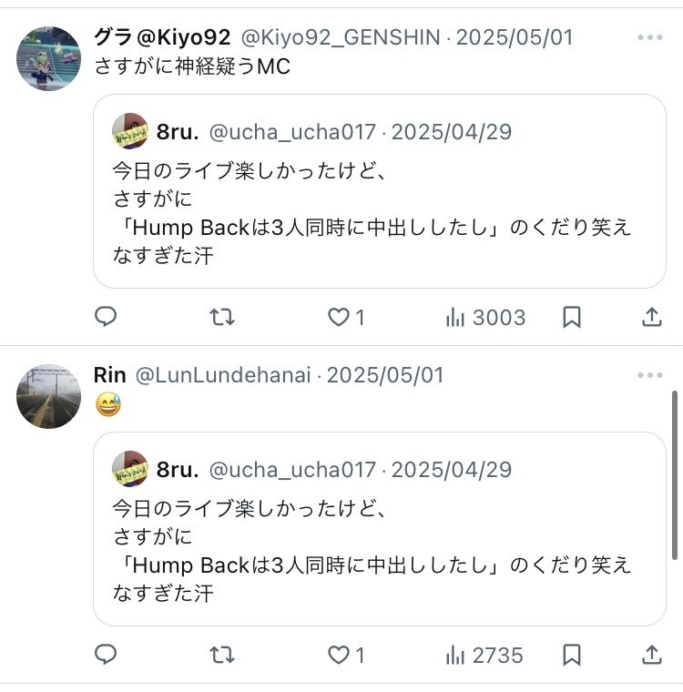View analytics showing 3003 views
This screenshot has width=683, height=692.
[x=485, y=317]
